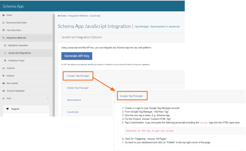246x151 pixels.
Task: Click Google Tag Manager heading in expanded panel
Action: click(131, 96)
